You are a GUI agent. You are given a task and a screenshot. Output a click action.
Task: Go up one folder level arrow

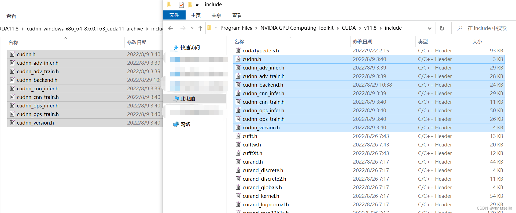[200, 28]
